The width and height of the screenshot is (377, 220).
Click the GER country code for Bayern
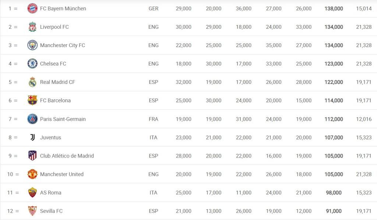tap(154, 8)
